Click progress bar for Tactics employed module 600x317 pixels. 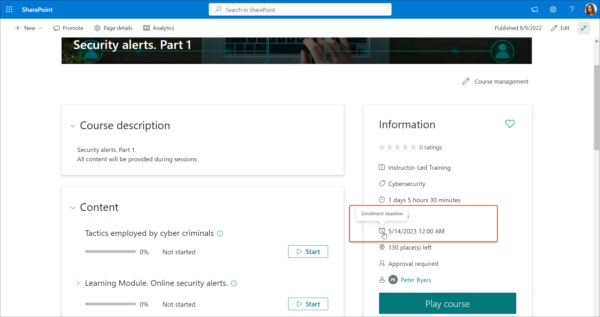110,251
